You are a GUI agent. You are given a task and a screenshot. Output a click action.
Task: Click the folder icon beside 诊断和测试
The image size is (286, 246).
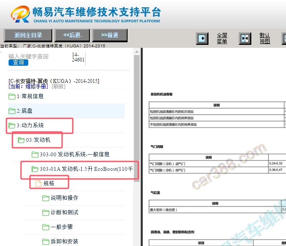click(46, 213)
